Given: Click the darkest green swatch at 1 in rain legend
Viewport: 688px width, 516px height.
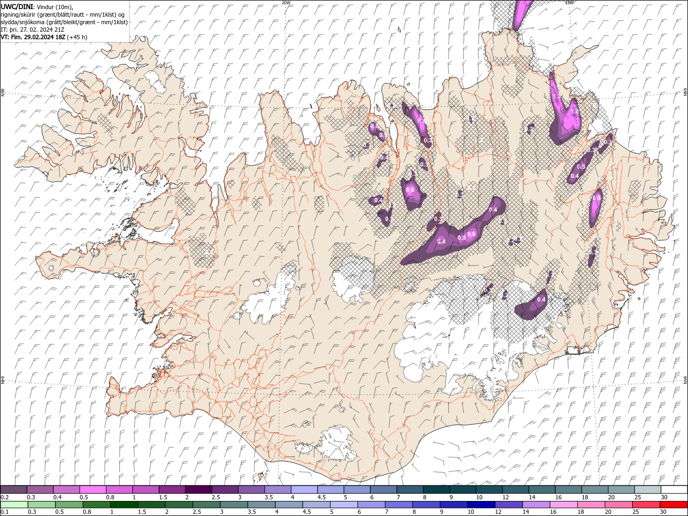Looking at the screenshot, I should pyautogui.click(x=124, y=505).
